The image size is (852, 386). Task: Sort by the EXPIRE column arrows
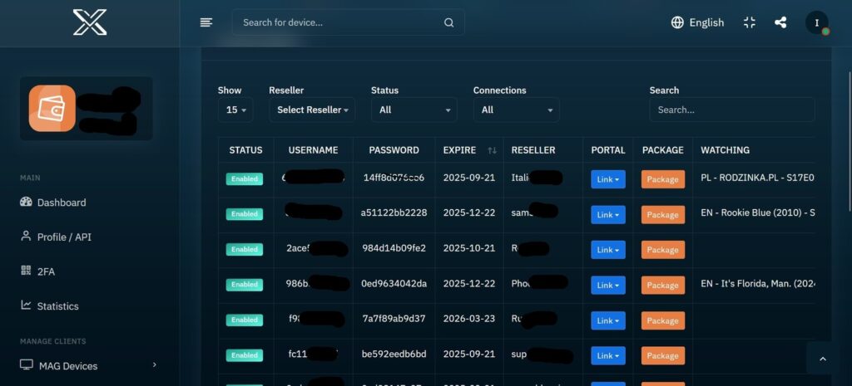tap(493, 150)
